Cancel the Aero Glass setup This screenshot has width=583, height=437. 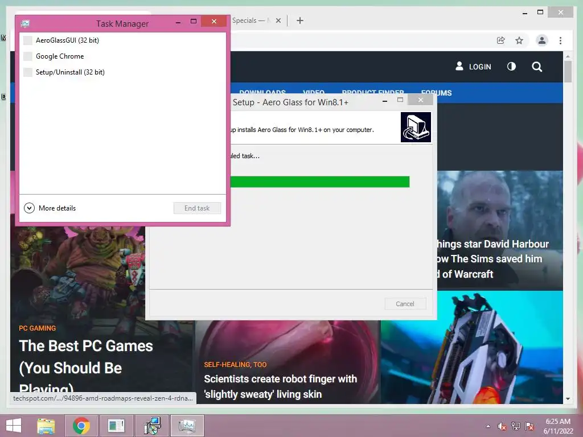[405, 304]
